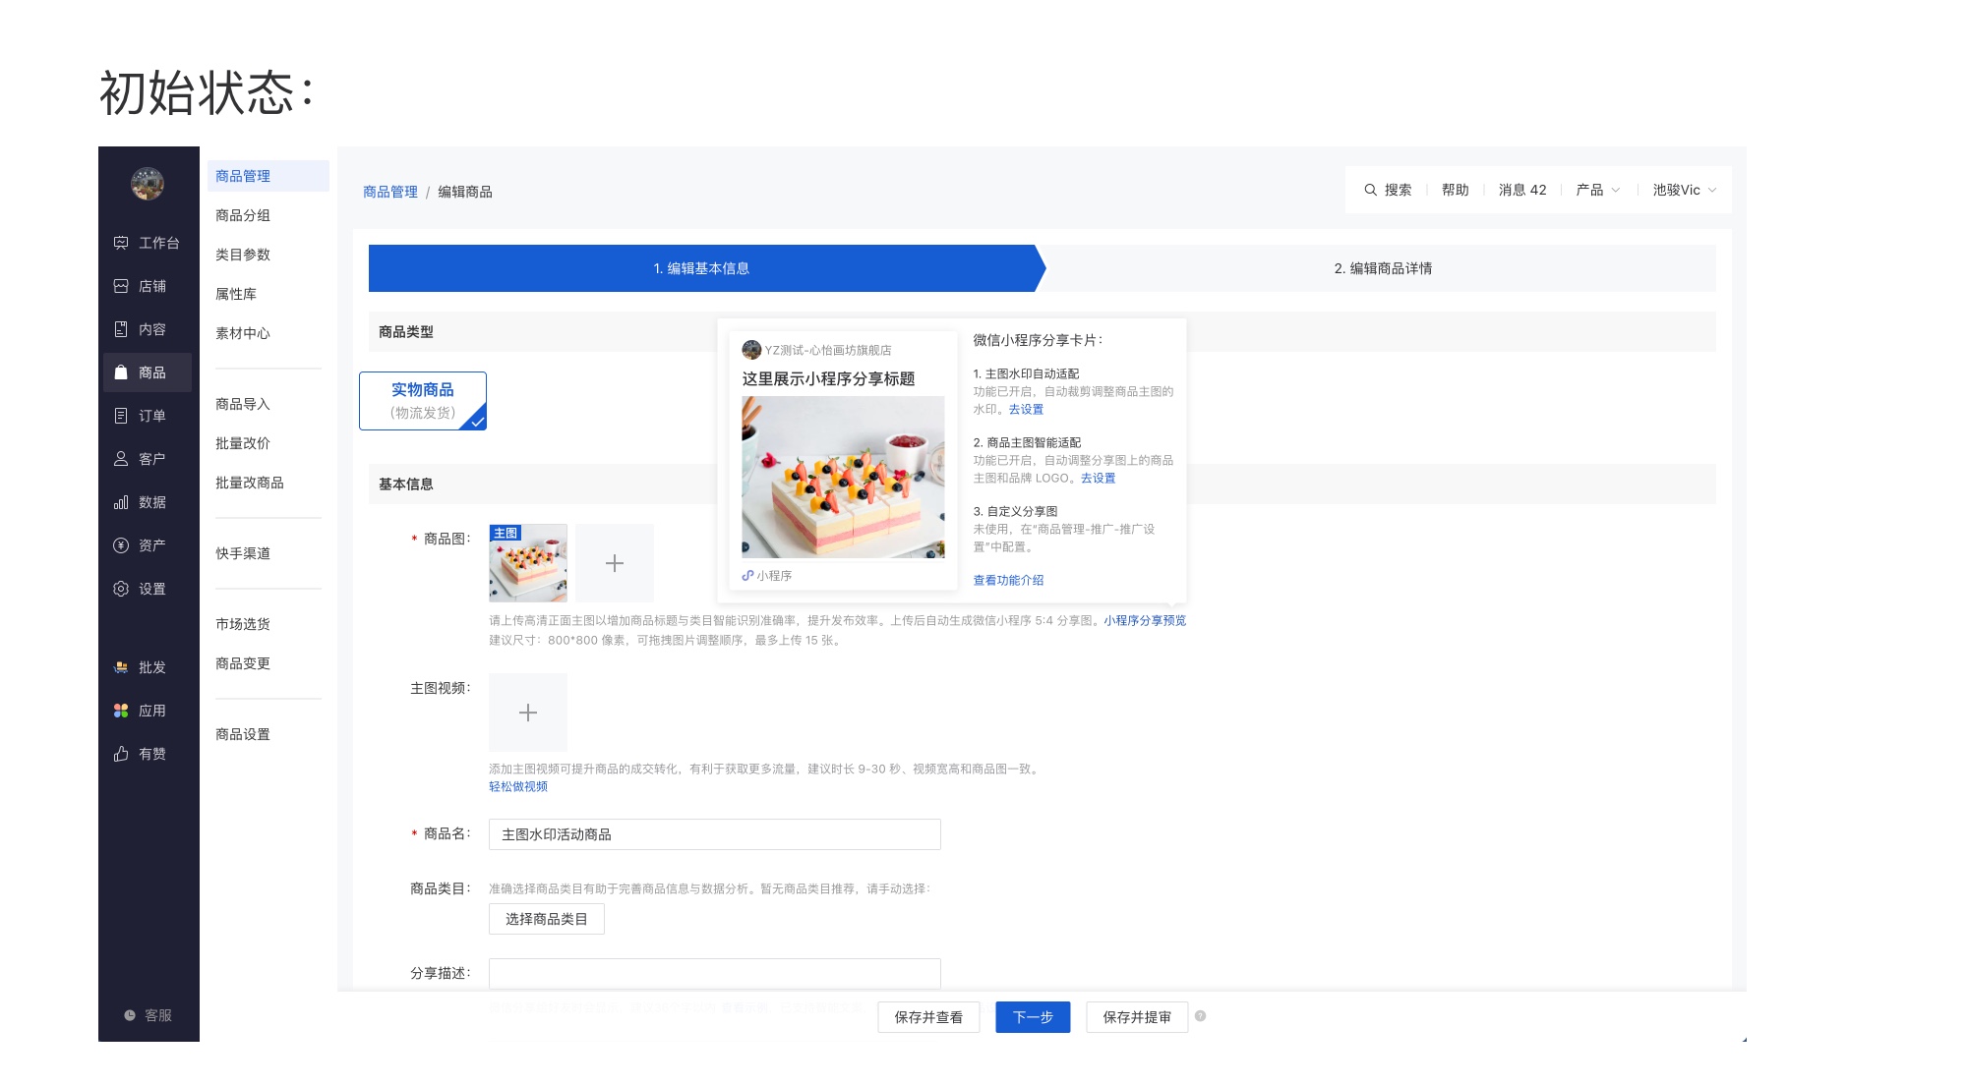This screenshot has width=1967, height=1085.
Task: Open the data bar-chart icon
Action: (121, 502)
